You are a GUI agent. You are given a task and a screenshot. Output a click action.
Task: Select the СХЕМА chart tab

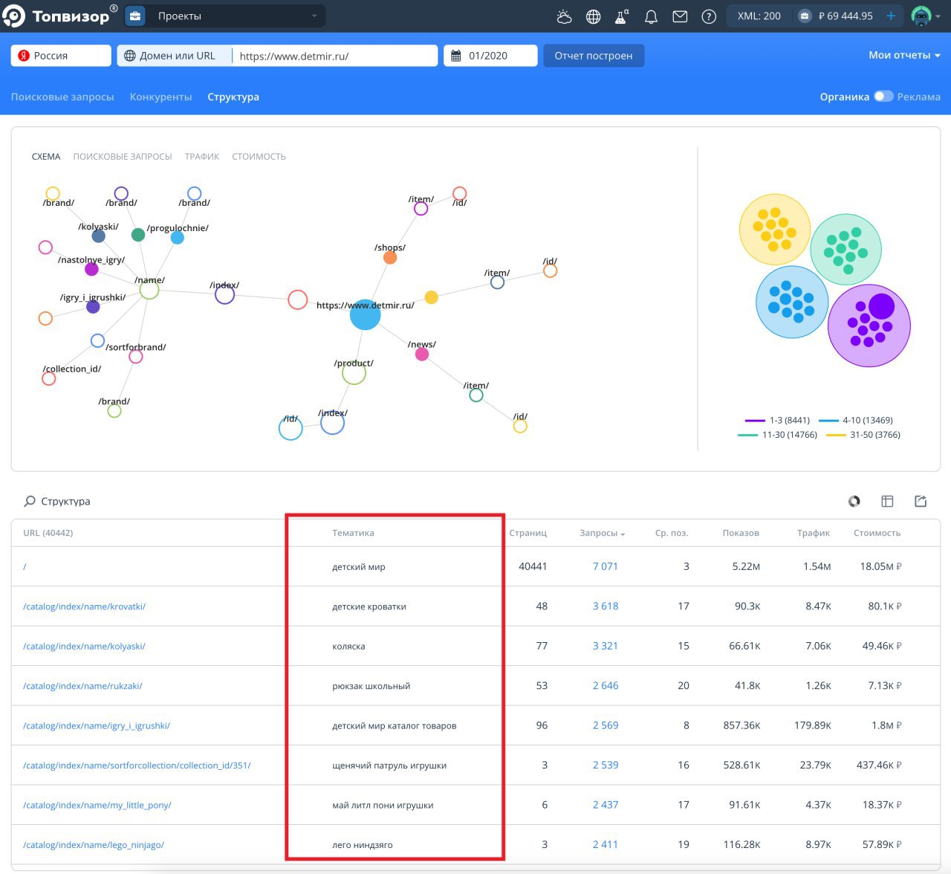[46, 157]
